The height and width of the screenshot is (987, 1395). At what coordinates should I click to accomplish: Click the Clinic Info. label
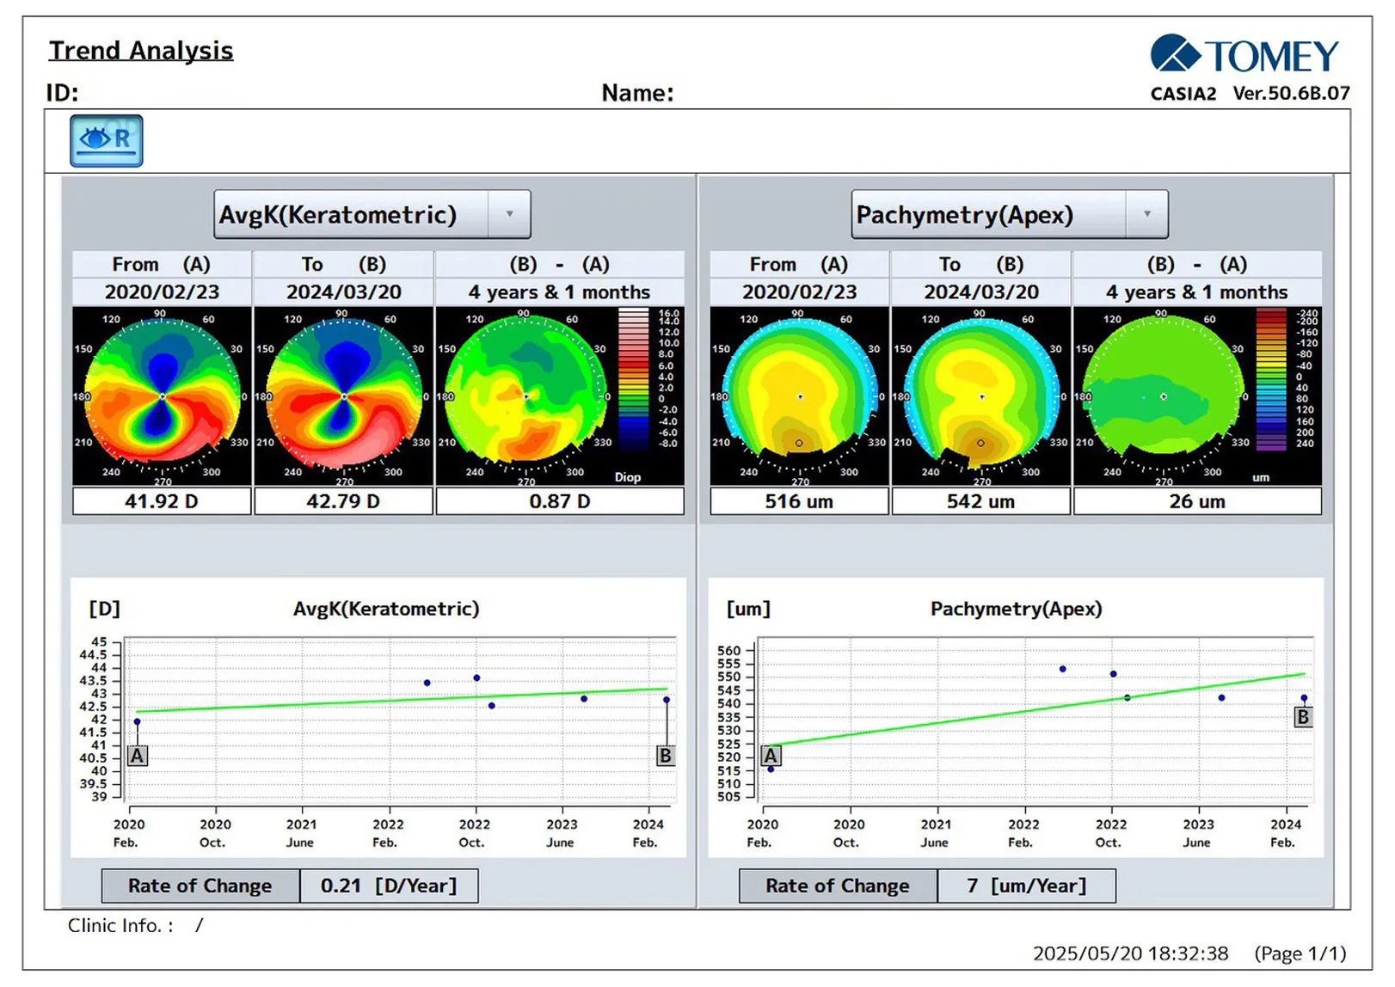point(120,925)
